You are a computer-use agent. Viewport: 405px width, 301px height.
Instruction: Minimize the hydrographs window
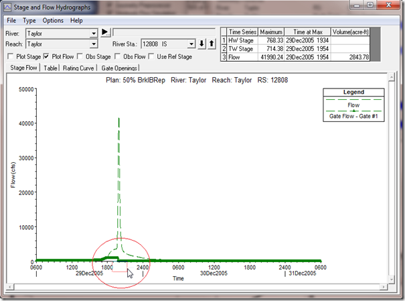pyautogui.click(x=357, y=5)
